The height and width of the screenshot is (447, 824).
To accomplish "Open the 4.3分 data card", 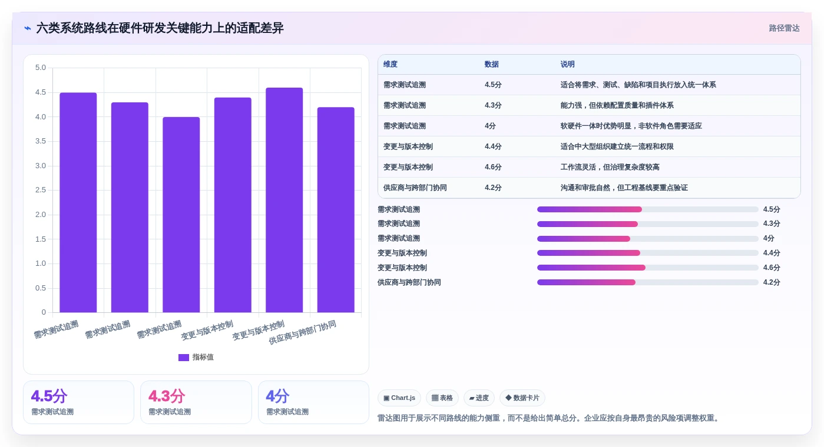I will 196,402.
